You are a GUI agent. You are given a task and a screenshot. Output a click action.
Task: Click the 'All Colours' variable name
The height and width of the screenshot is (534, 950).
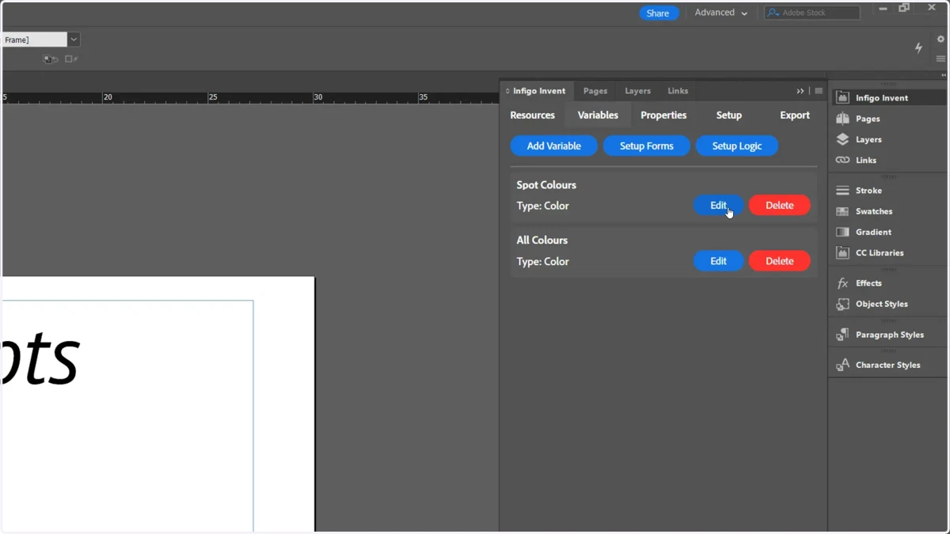[x=542, y=240]
